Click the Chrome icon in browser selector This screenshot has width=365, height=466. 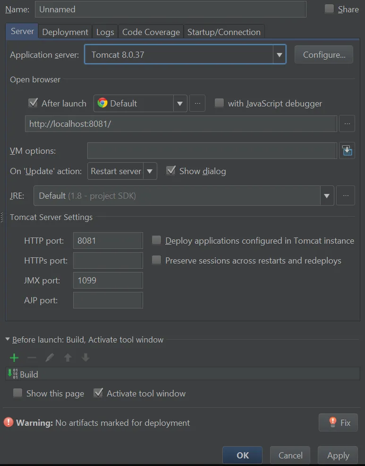(x=102, y=103)
